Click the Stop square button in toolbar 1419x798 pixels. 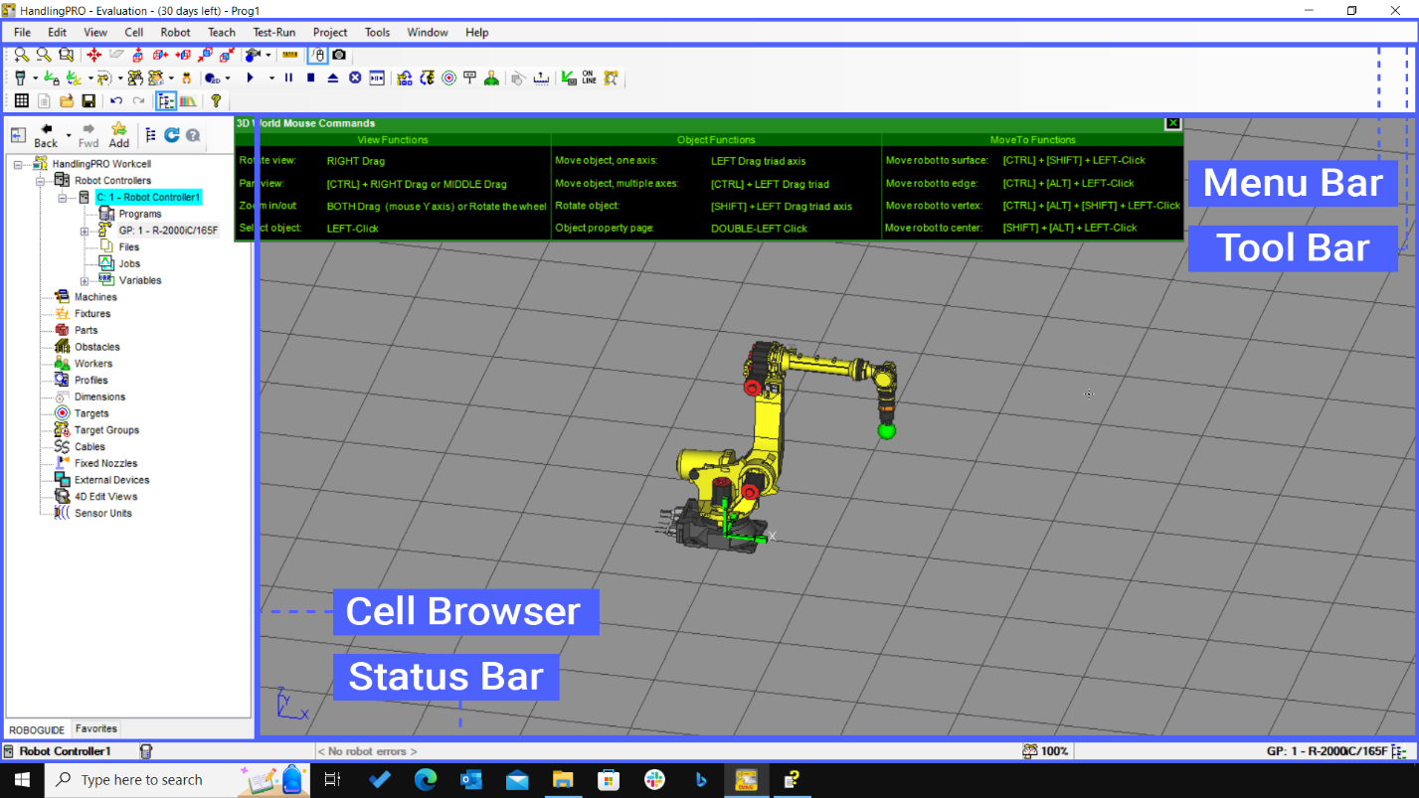coord(310,78)
